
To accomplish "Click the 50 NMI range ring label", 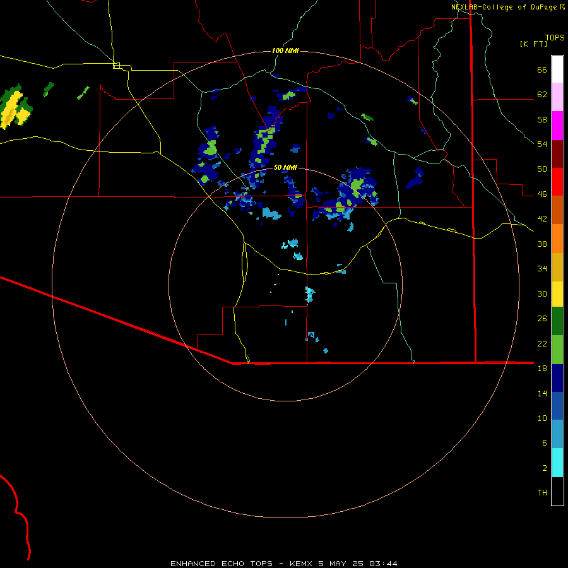I will tap(285, 167).
